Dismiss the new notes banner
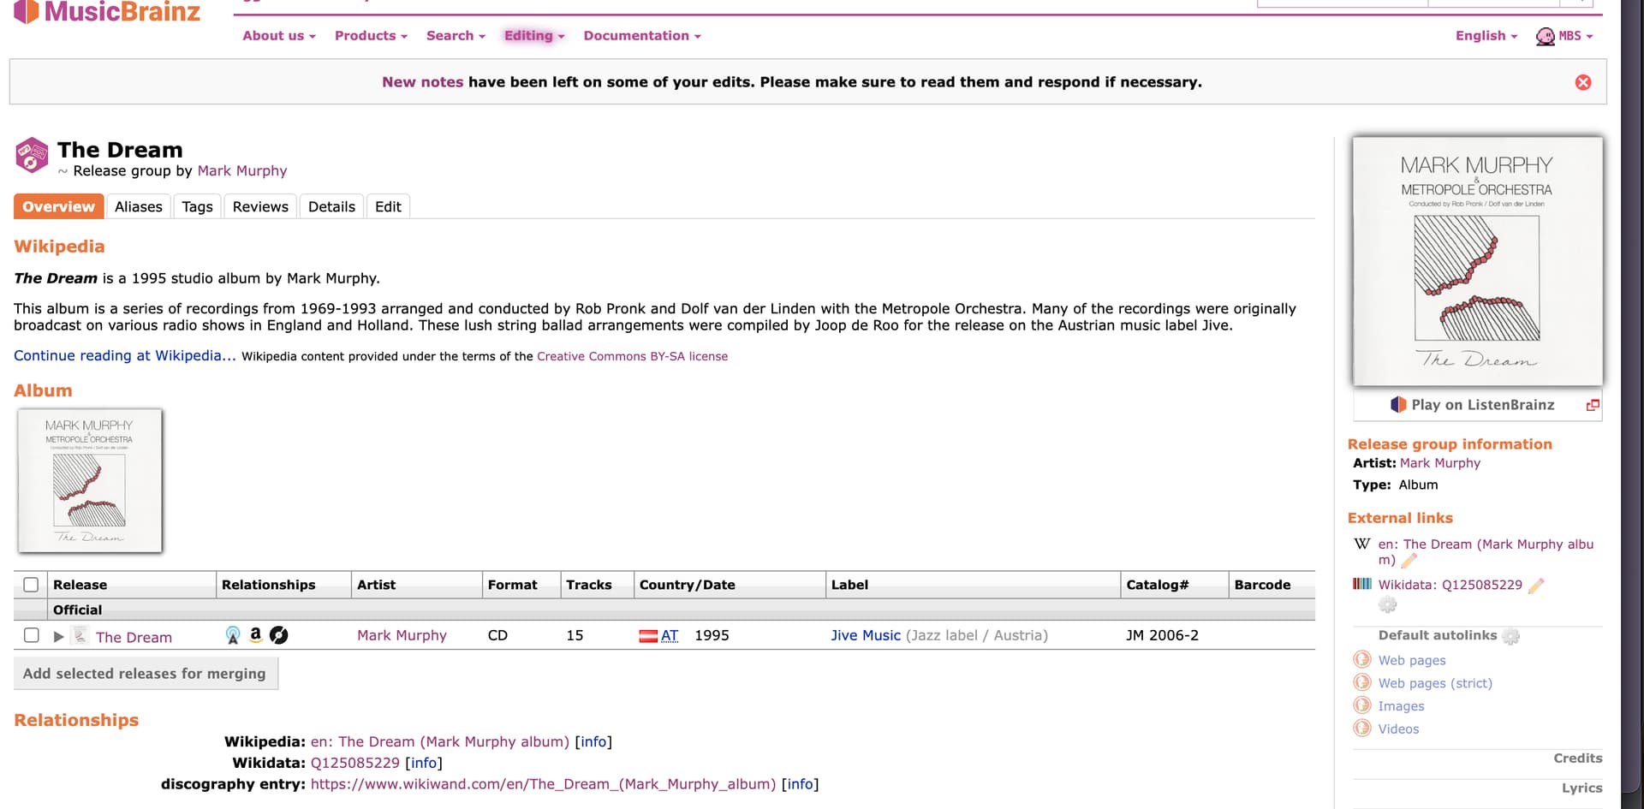This screenshot has height=809, width=1644. 1583,82
